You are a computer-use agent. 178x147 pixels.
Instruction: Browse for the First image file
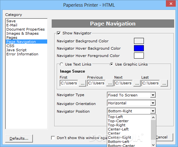click(x=83, y=83)
